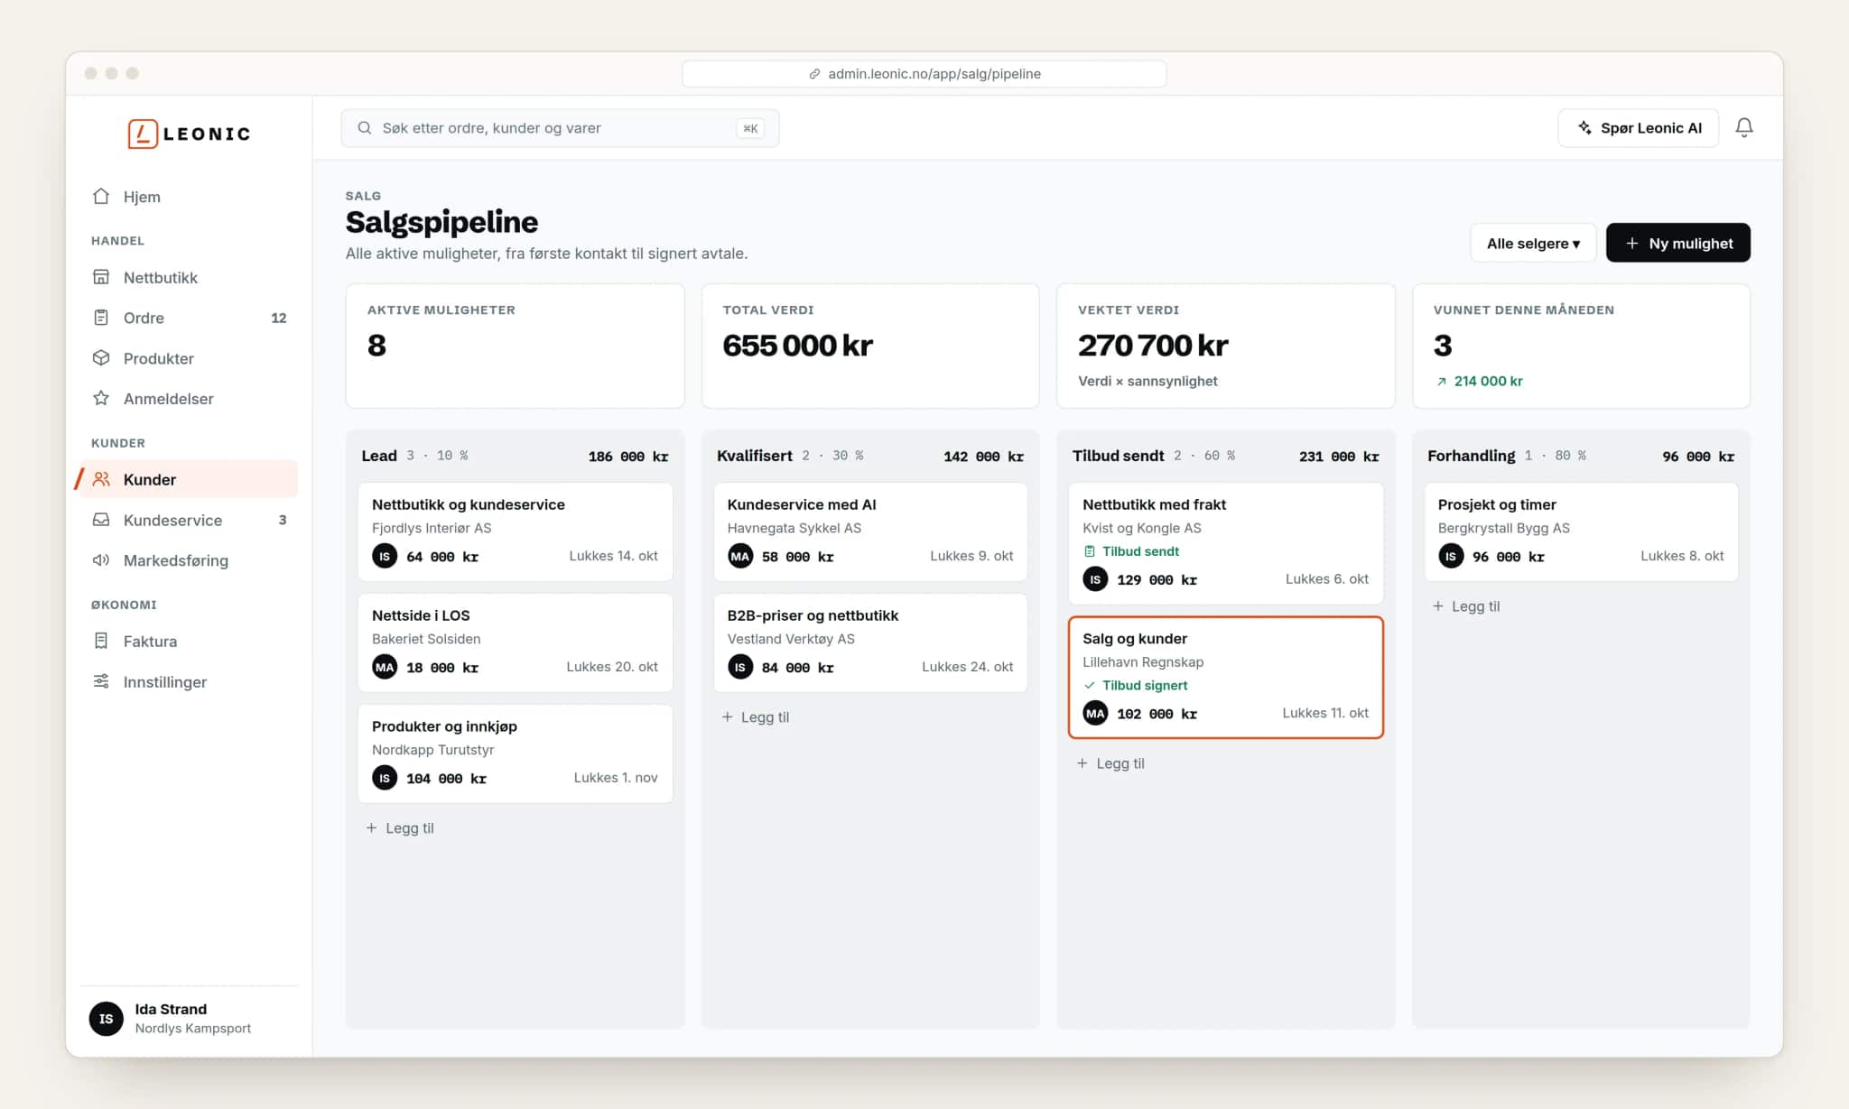This screenshot has height=1109, width=1849.
Task: Open Ida Strand user profile
Action: click(189, 1018)
